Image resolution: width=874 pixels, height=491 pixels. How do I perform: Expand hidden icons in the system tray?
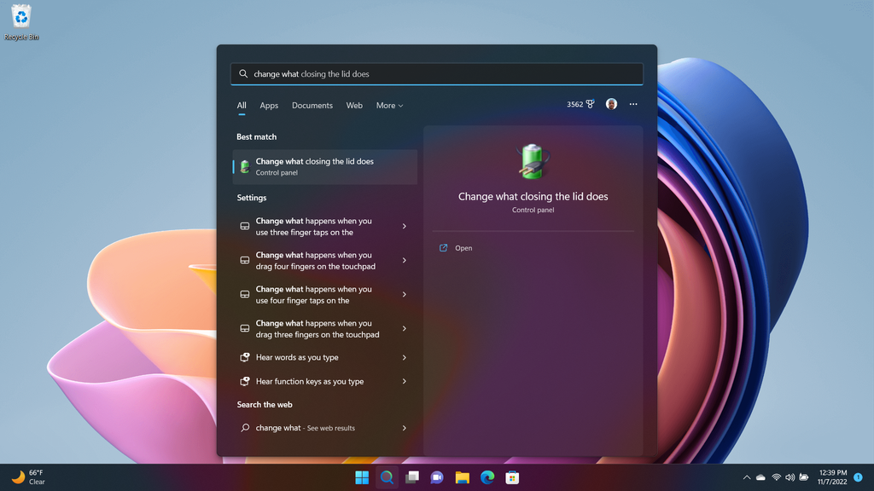(x=747, y=477)
